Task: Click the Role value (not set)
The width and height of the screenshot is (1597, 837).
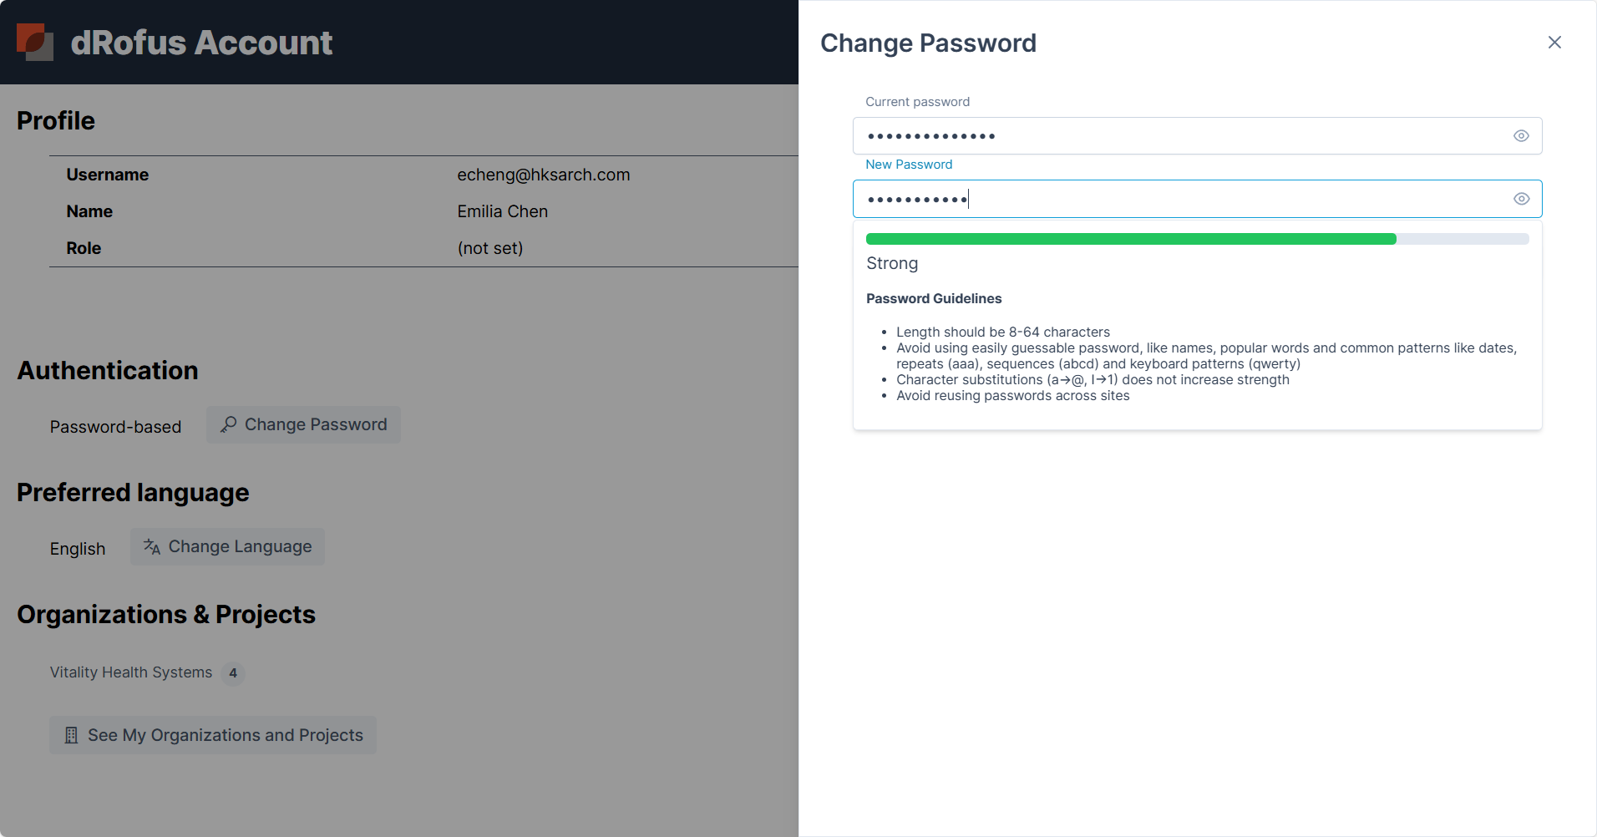Action: 489,248
